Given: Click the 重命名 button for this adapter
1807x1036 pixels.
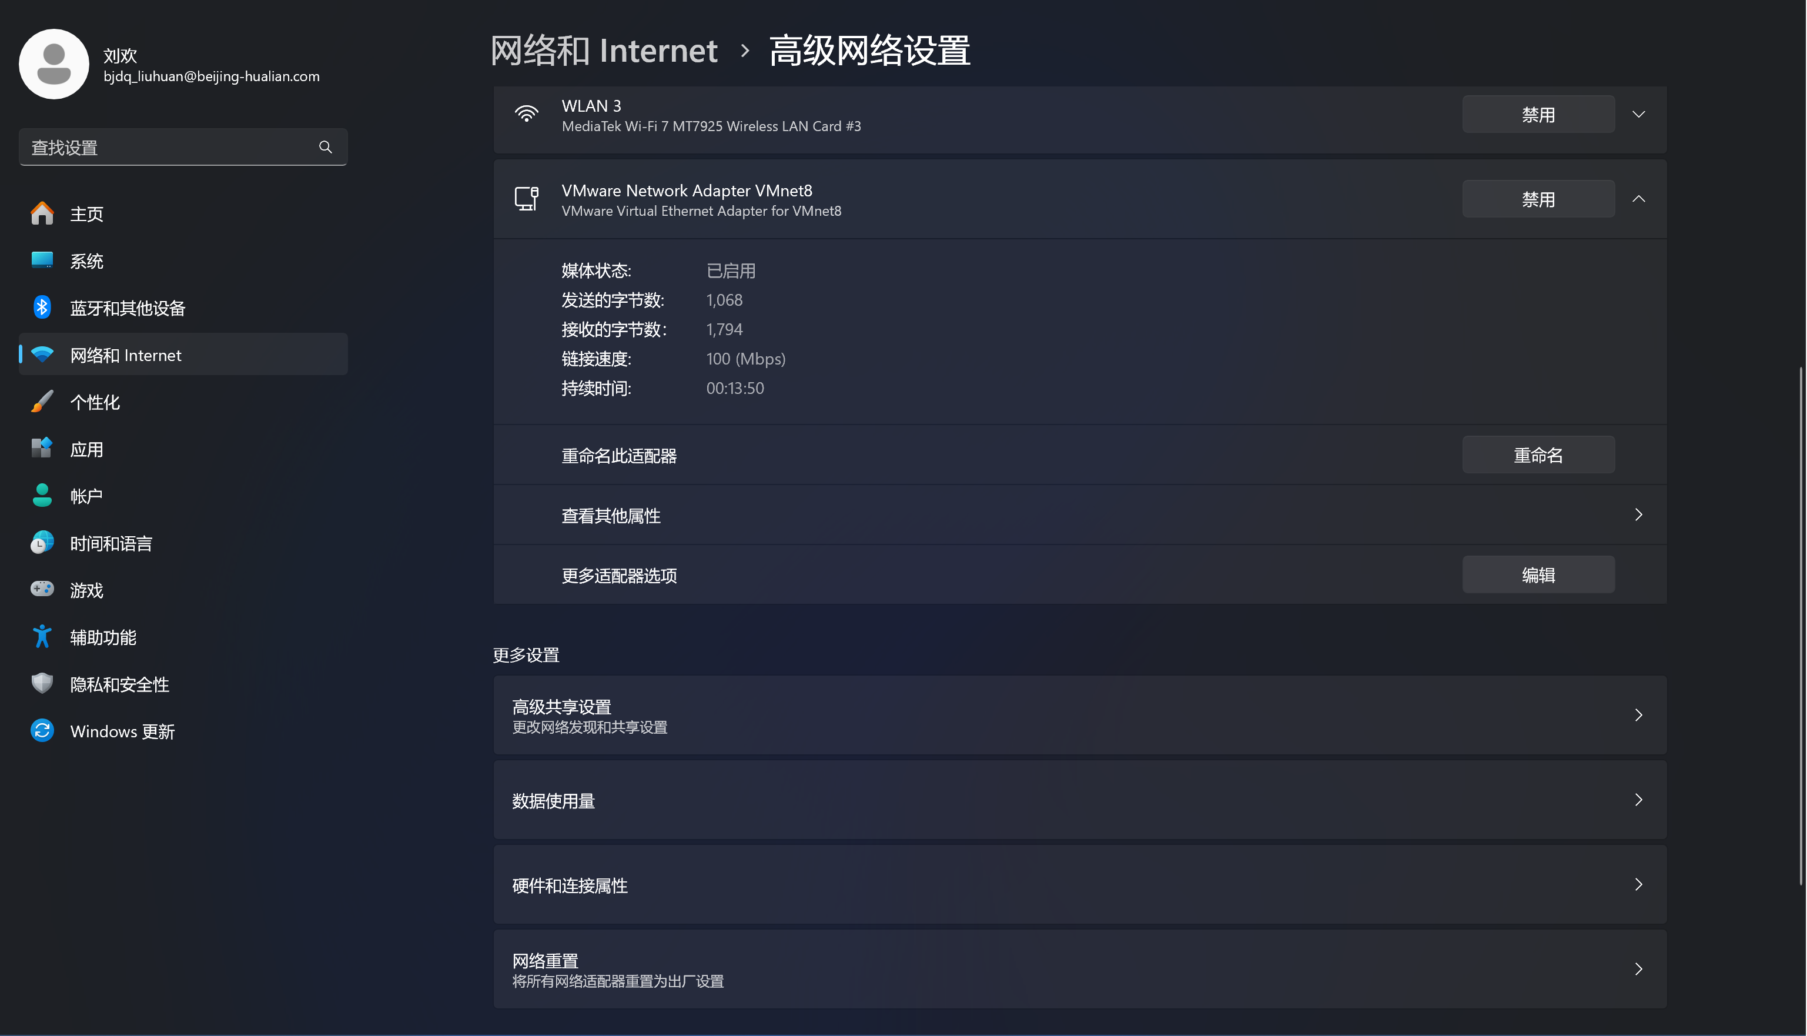Looking at the screenshot, I should tap(1538, 454).
